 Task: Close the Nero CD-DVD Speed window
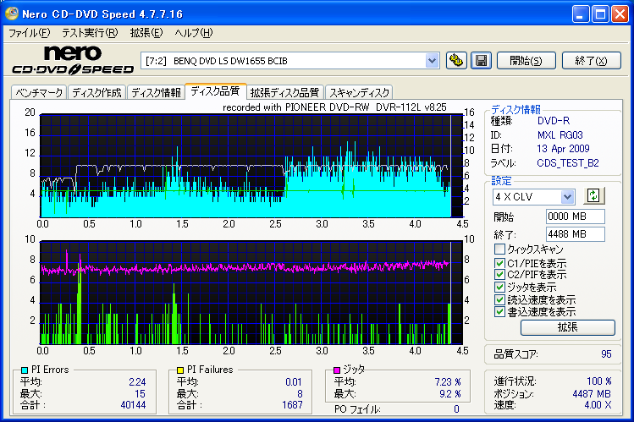coord(620,14)
